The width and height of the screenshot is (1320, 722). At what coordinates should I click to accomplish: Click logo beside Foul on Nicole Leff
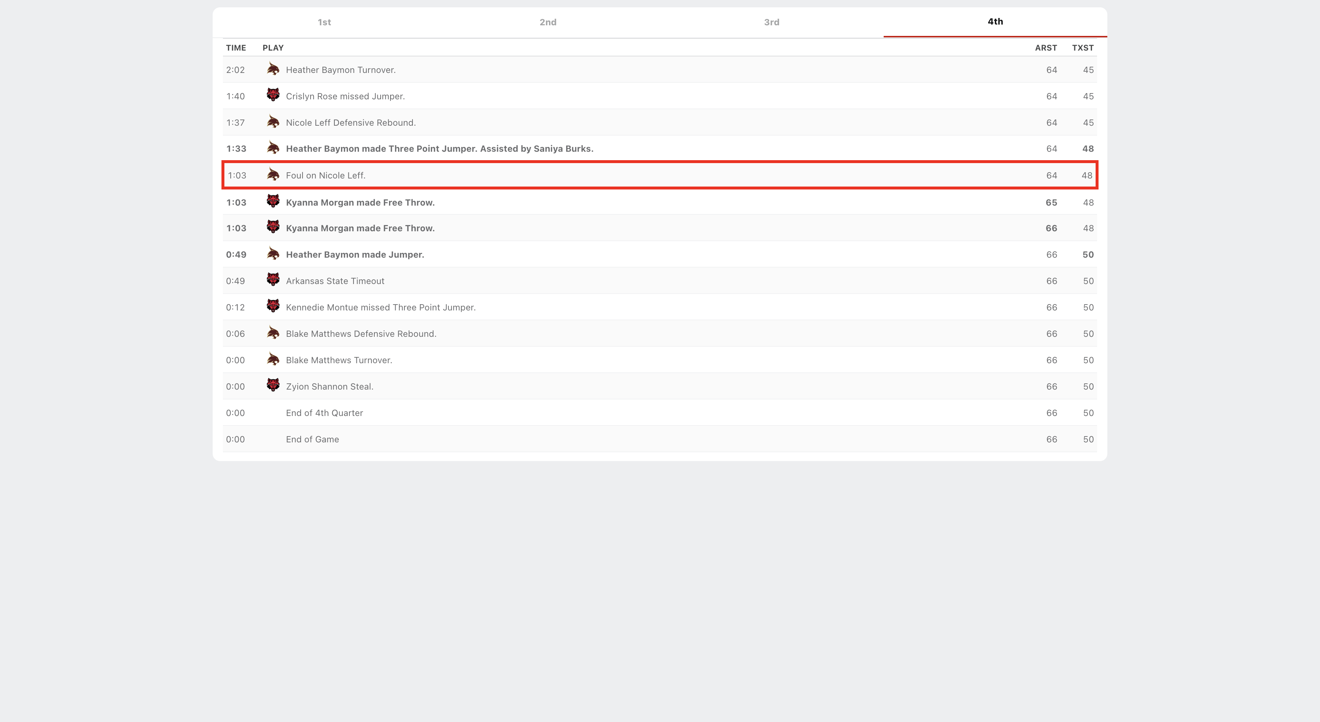click(x=273, y=174)
